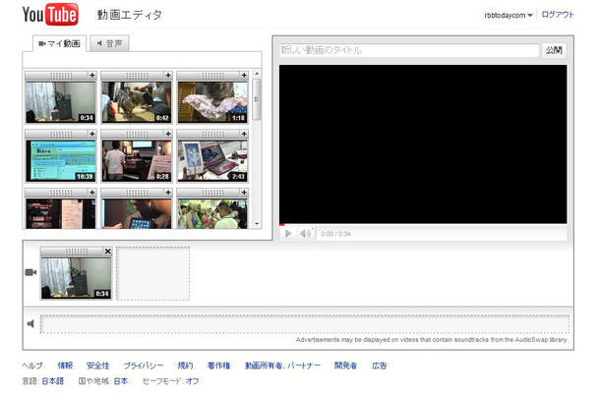Image resolution: width=600 pixels, height=393 pixels.
Task: Select the 2:43 laptop video thumbnail
Action: 212,160
